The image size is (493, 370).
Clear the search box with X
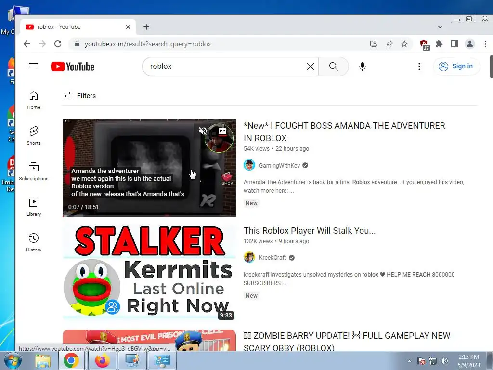coord(311,66)
